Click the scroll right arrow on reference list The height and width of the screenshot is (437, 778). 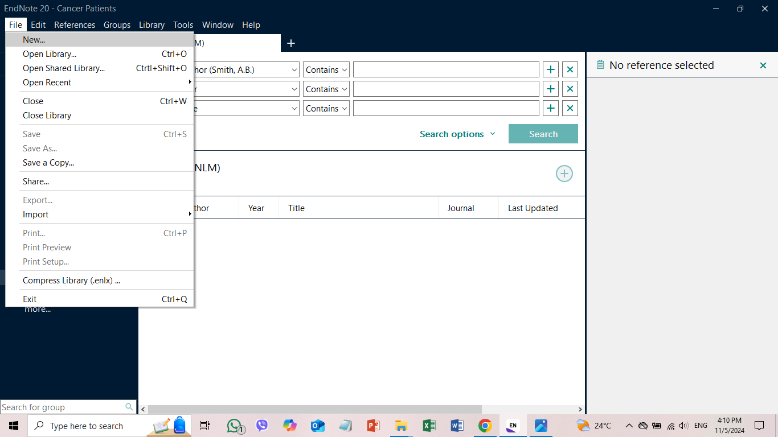[580, 409]
